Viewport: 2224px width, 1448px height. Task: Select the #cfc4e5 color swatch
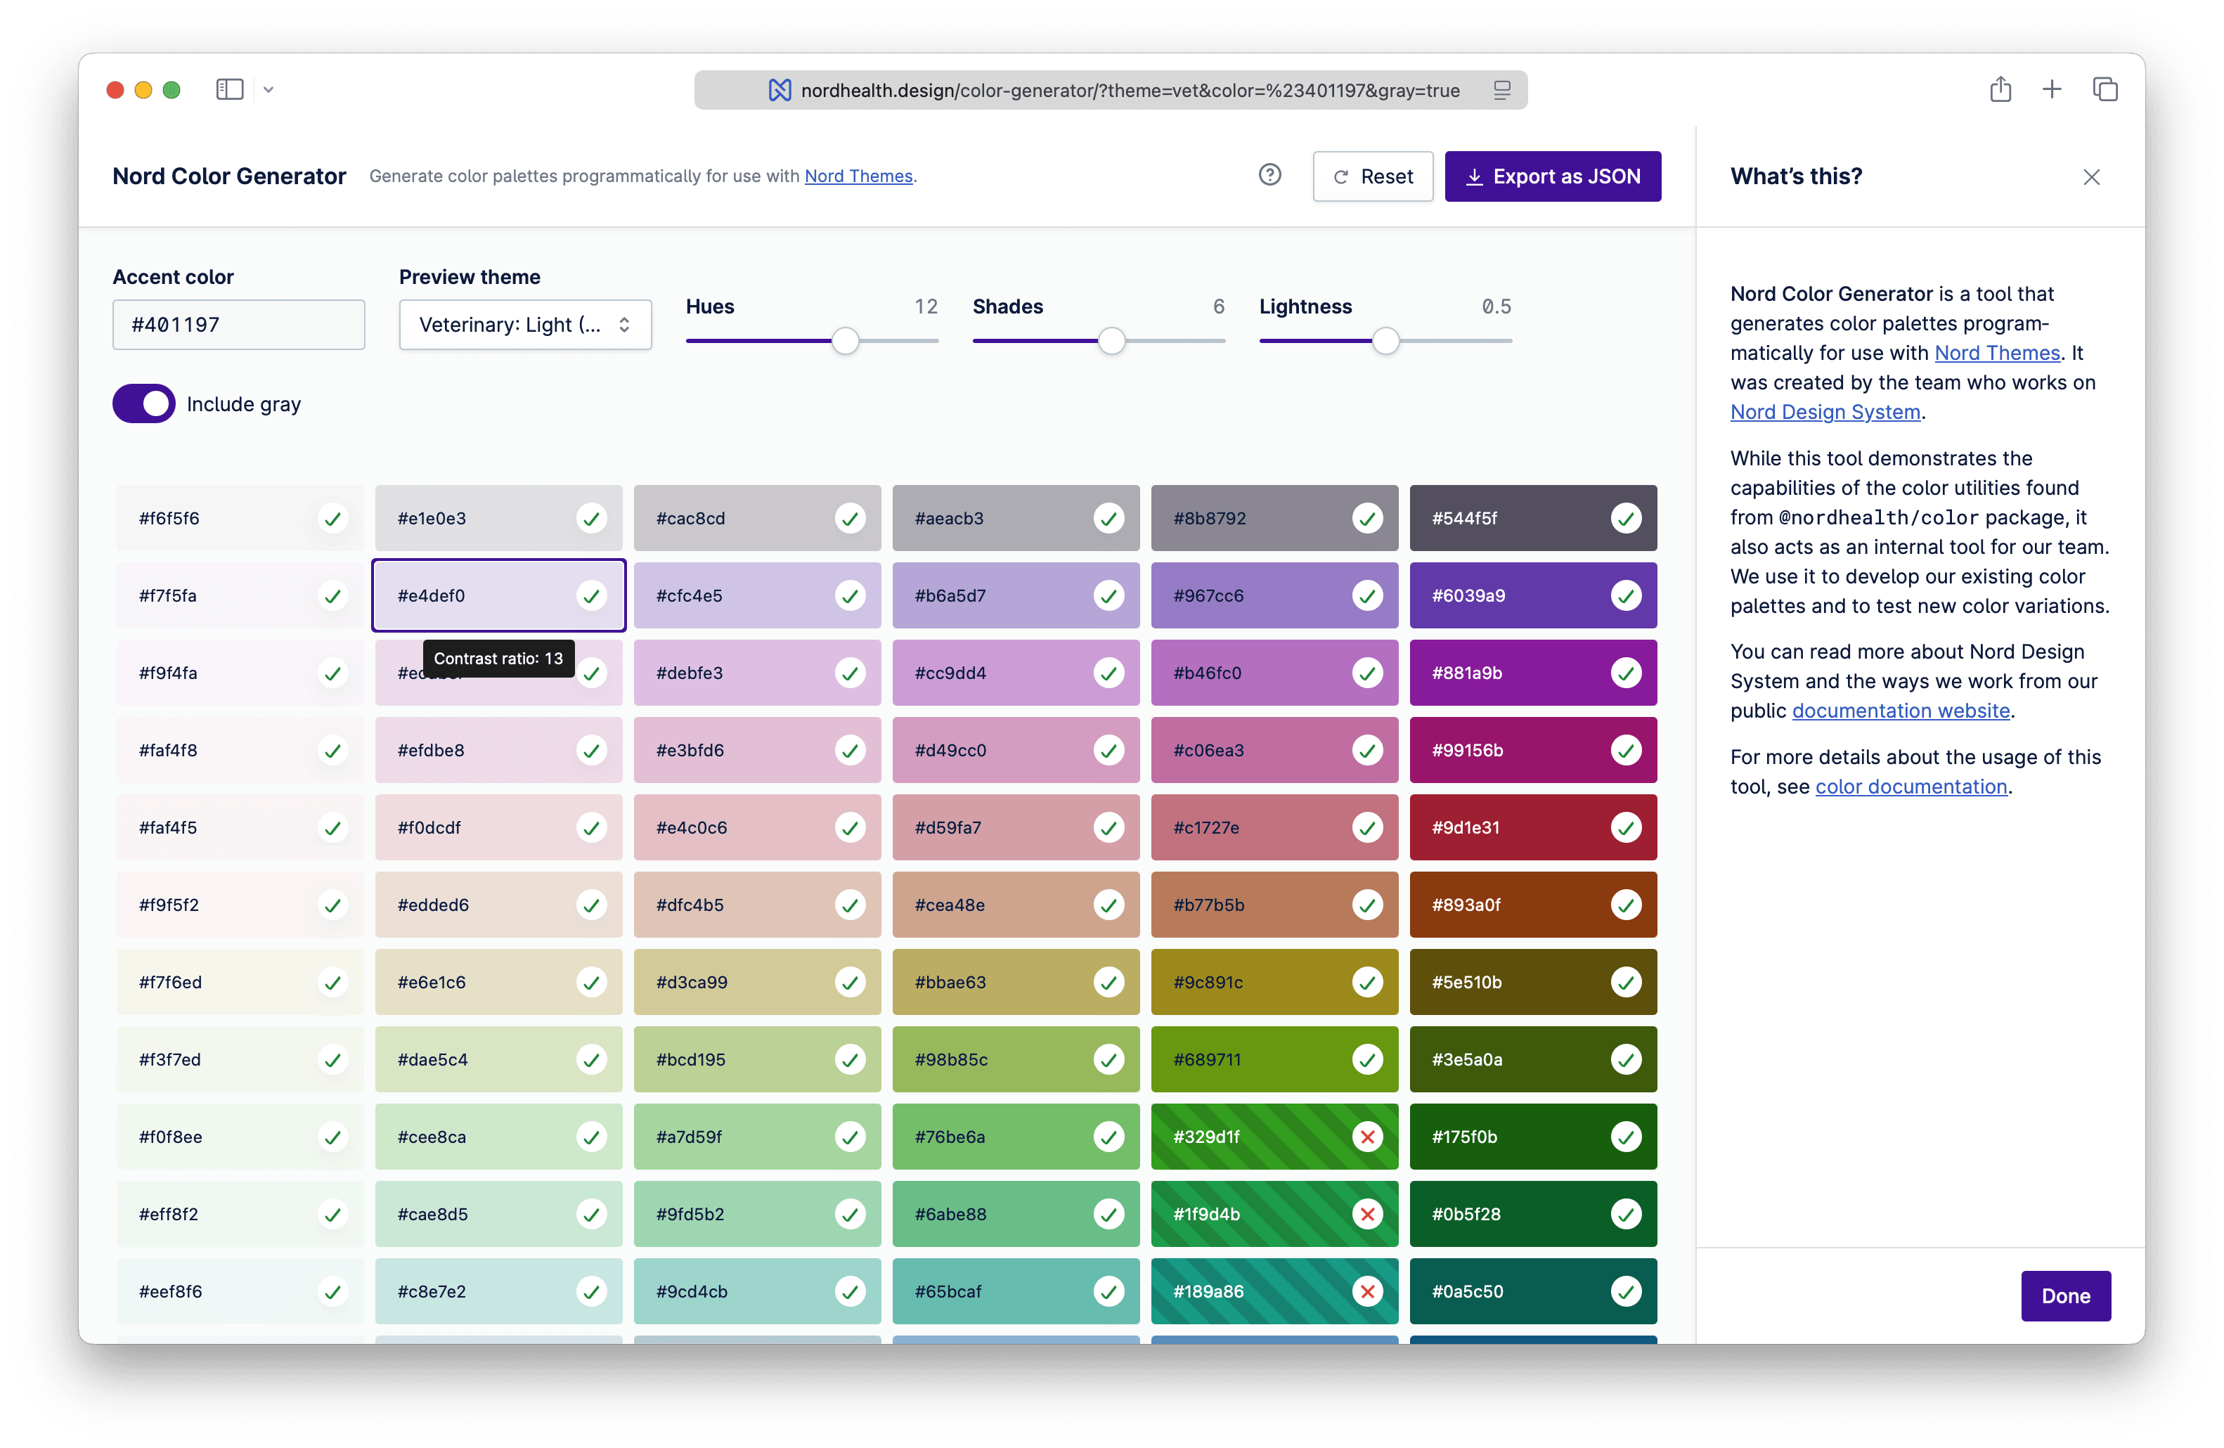[757, 596]
